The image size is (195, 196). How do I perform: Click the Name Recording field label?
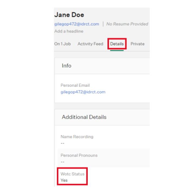77,137
